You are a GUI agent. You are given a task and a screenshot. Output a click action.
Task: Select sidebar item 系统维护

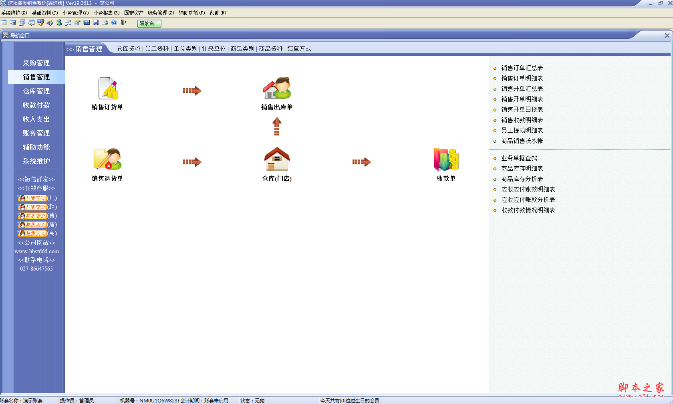point(36,161)
